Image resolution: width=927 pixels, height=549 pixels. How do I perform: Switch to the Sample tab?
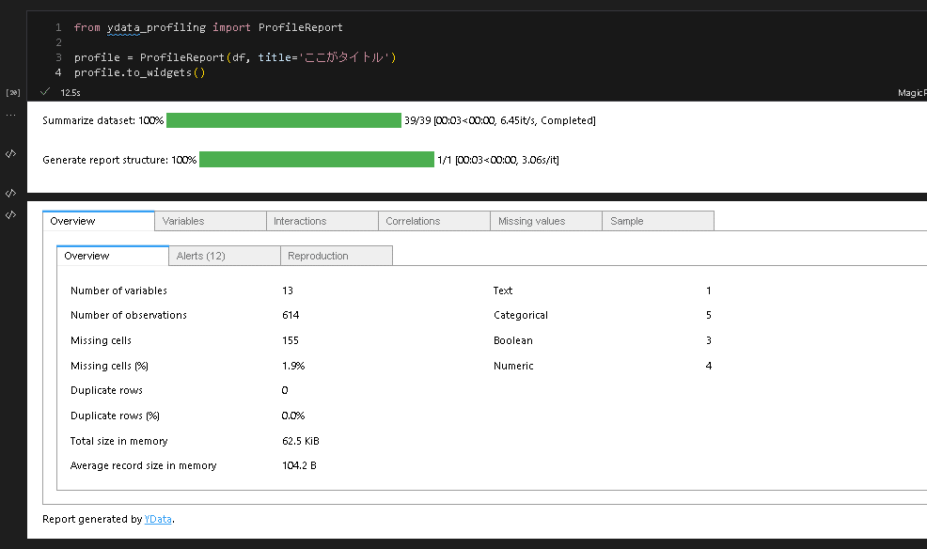coord(656,220)
